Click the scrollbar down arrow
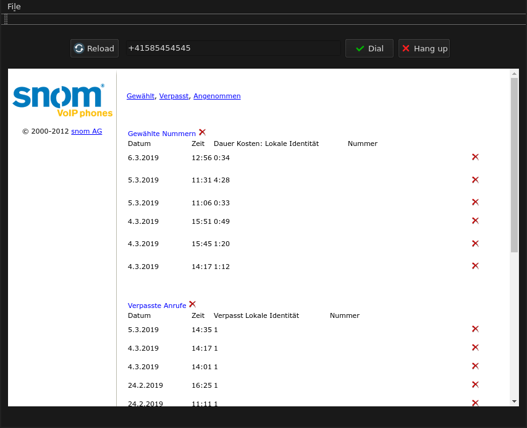 point(514,401)
